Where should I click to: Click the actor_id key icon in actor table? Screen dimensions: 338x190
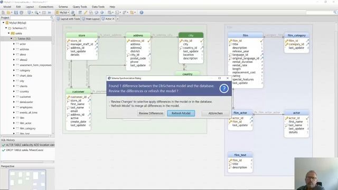pos(286,118)
